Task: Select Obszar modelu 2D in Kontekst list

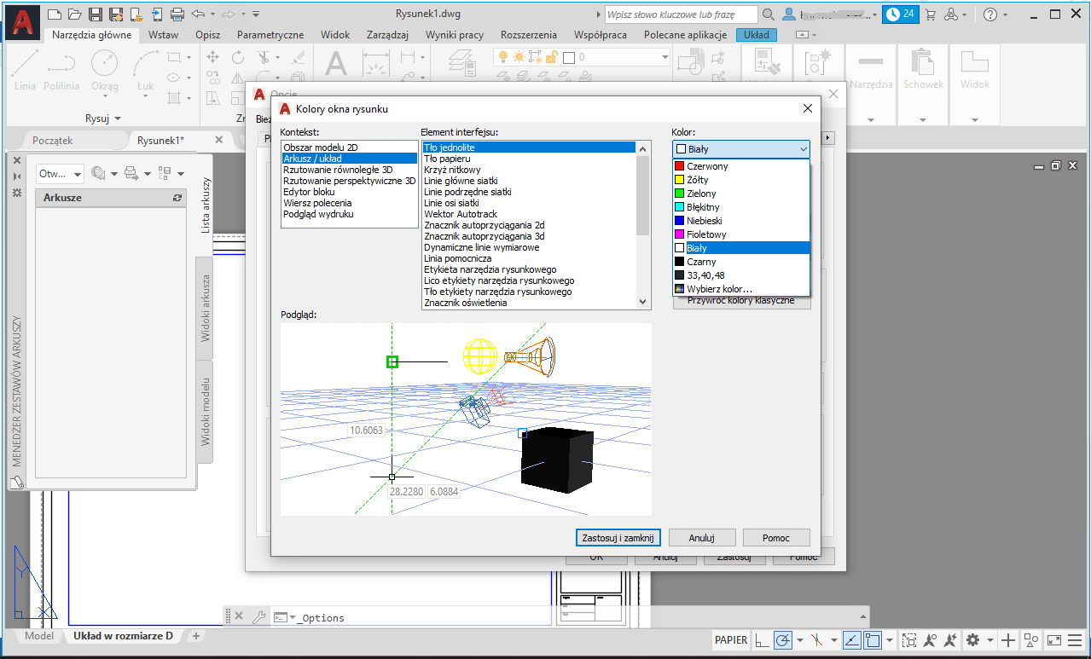Action: (349, 147)
